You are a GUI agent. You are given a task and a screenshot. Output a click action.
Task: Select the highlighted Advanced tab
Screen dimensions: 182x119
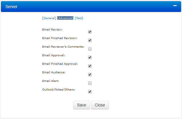(65, 18)
